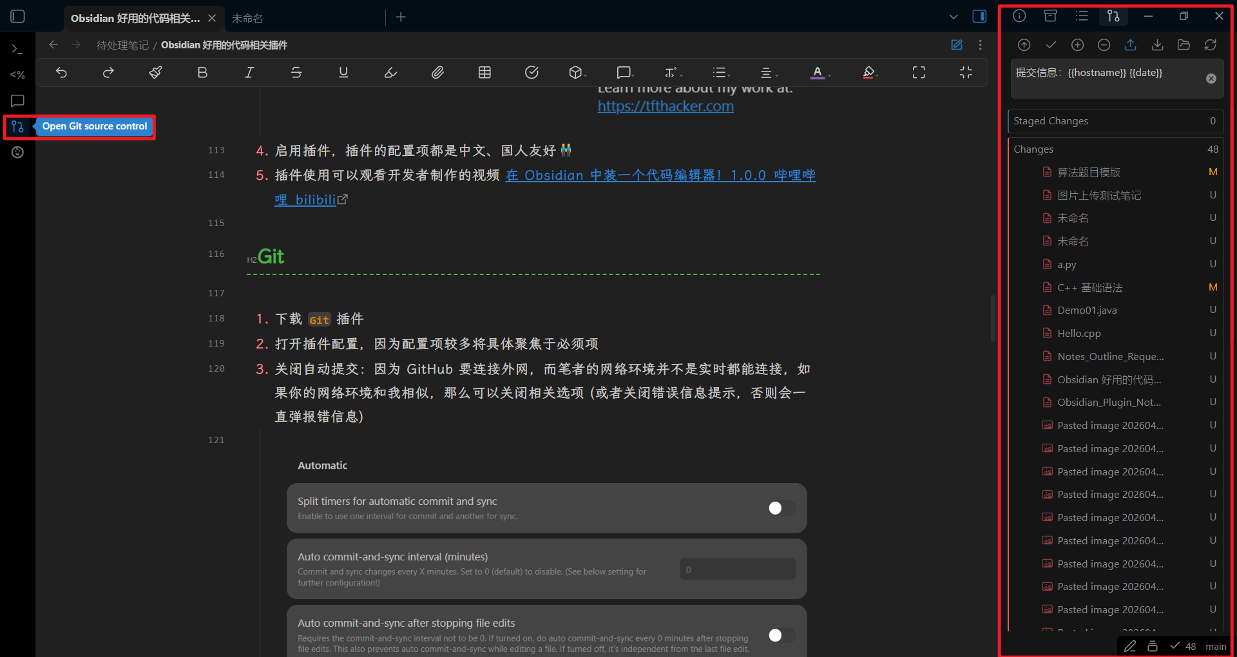Open the info tab in right sidebar

click(1019, 16)
